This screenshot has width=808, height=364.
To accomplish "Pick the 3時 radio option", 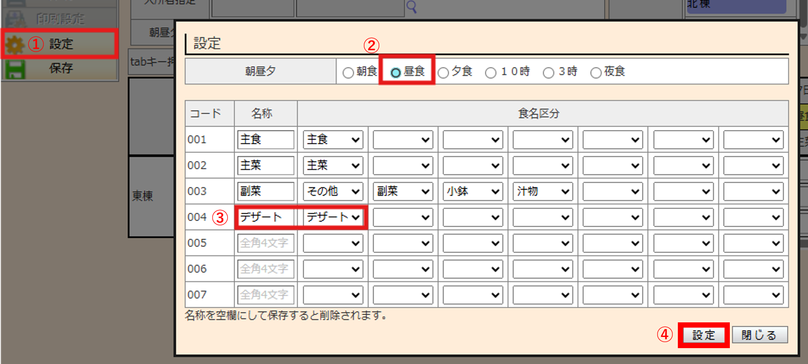I will [549, 73].
